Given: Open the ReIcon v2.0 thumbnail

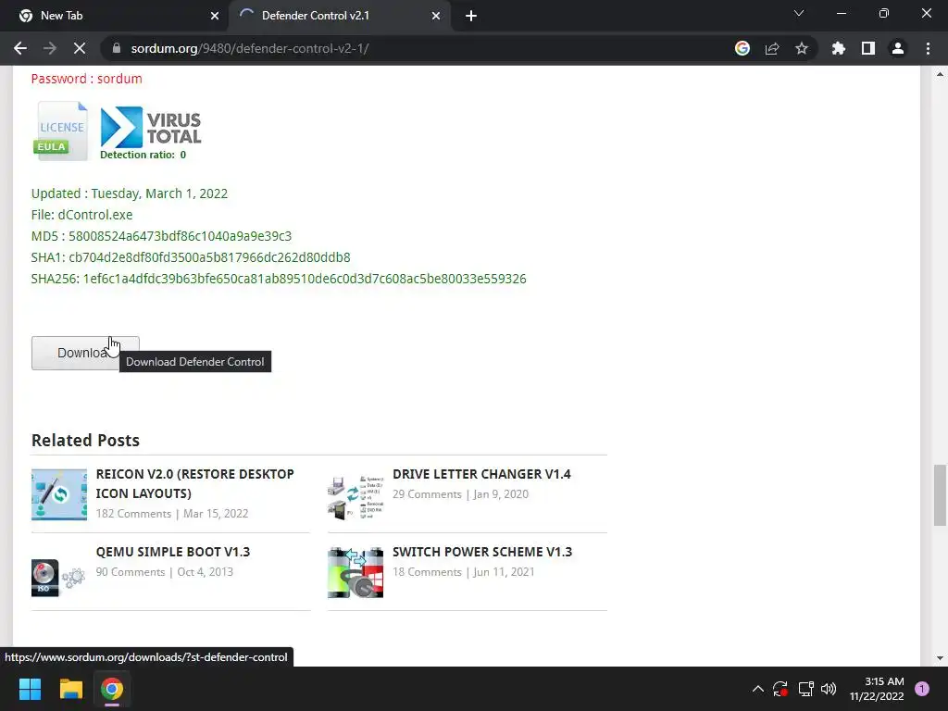Looking at the screenshot, I should click(x=59, y=494).
